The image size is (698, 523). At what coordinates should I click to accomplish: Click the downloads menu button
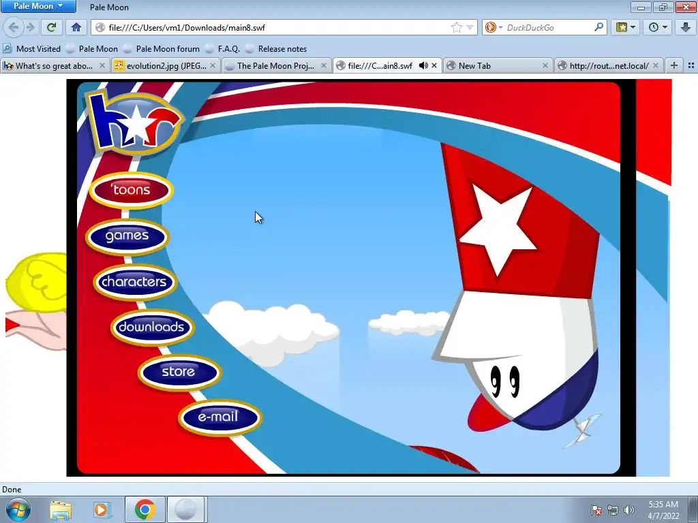click(152, 328)
